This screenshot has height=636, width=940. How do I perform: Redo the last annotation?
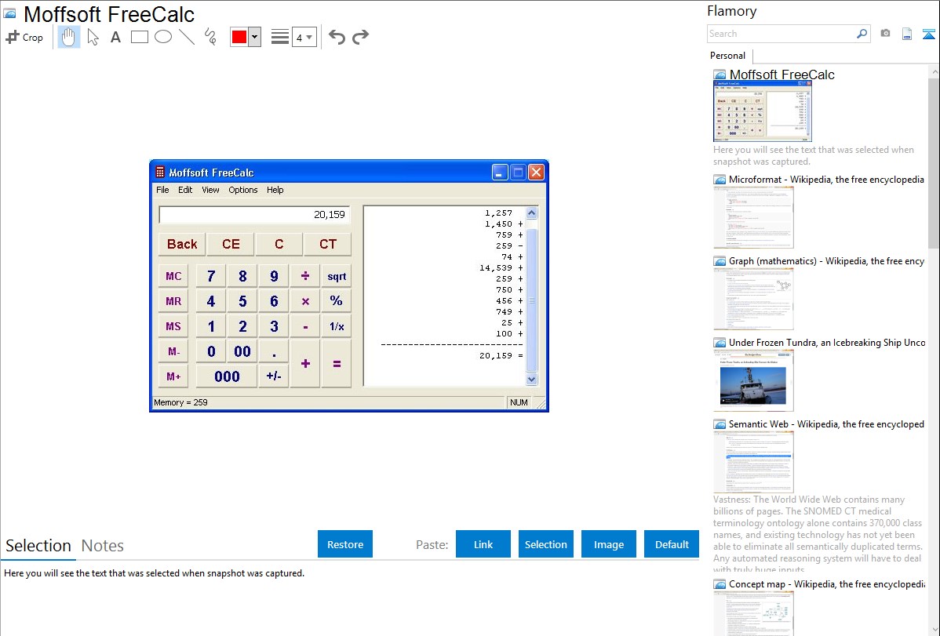(x=360, y=37)
